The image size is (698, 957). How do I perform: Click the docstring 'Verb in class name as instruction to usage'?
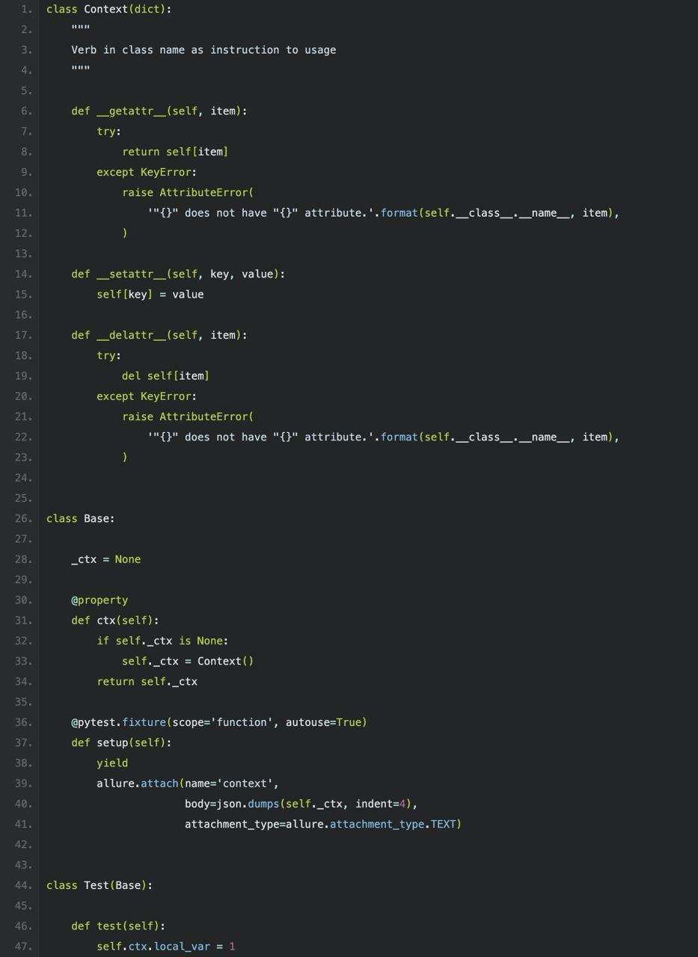(203, 50)
